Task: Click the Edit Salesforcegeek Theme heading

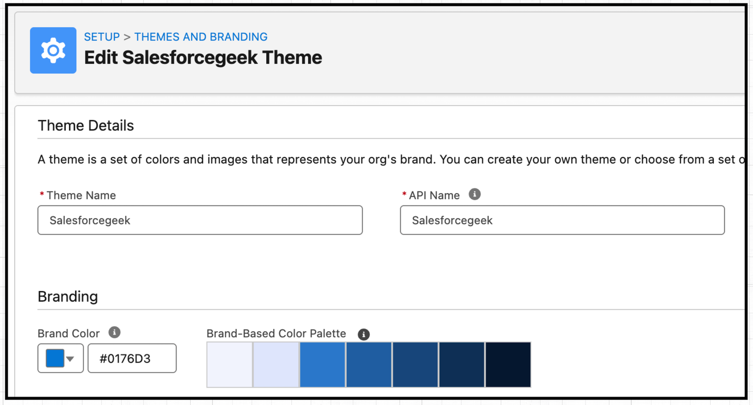Action: click(x=203, y=57)
